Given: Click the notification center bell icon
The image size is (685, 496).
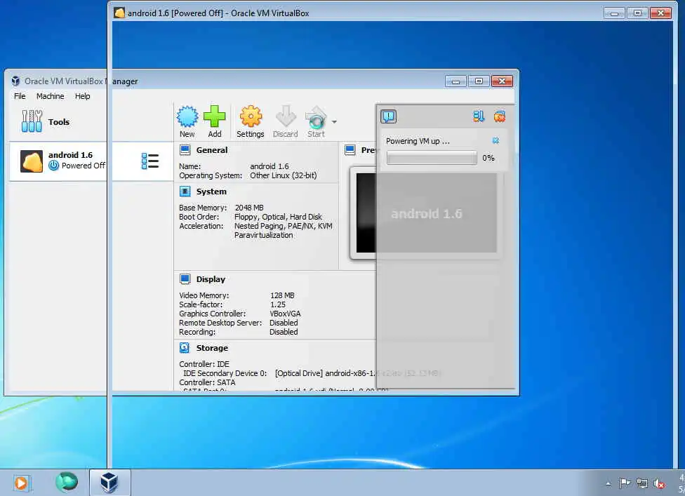Looking at the screenshot, I should [388, 116].
